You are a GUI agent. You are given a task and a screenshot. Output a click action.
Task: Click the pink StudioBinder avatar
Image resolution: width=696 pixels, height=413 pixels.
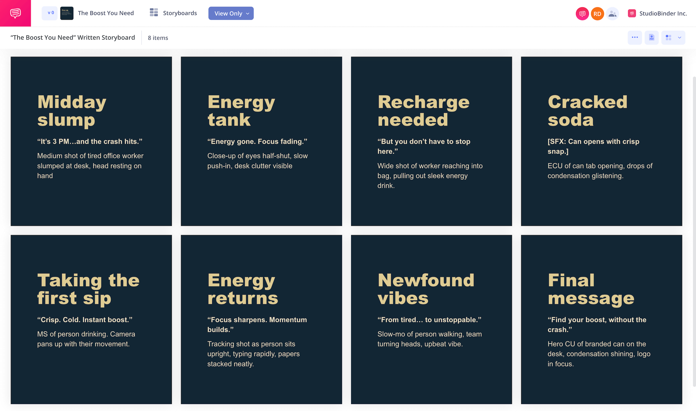coord(582,14)
